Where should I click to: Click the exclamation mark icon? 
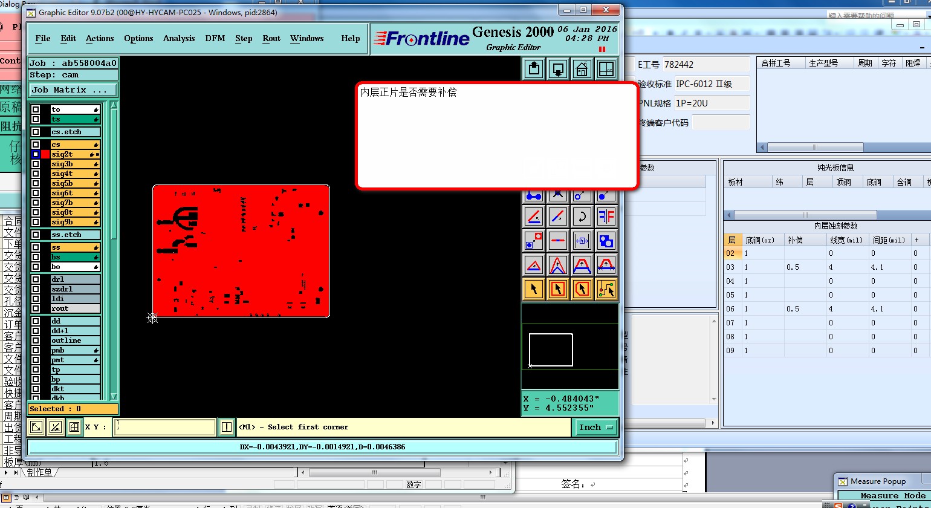pos(227,427)
